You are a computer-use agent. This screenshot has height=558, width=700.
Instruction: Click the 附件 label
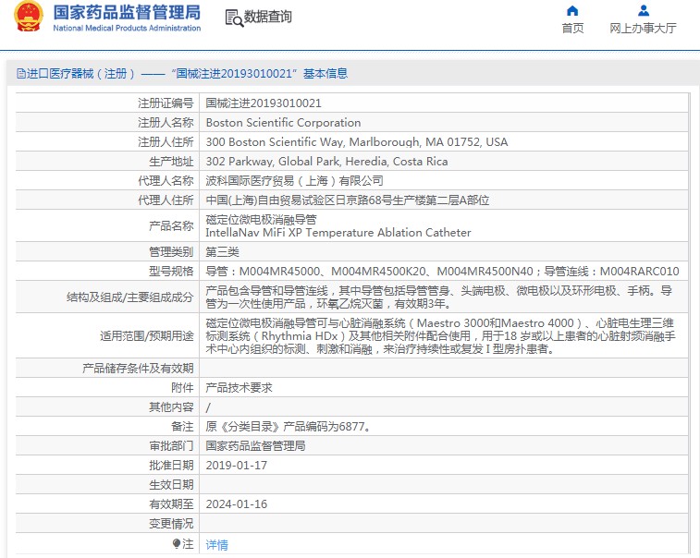[182, 388]
